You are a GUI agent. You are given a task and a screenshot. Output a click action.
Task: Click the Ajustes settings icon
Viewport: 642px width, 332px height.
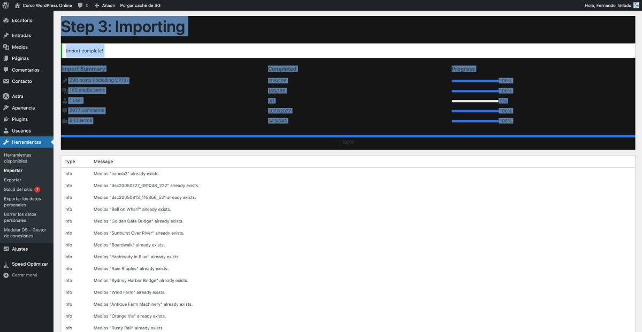[x=6, y=249]
